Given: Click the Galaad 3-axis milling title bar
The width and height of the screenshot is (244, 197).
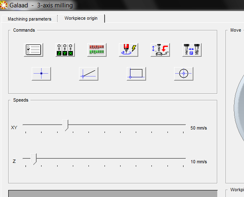Looking at the screenshot, I should pos(122,5).
